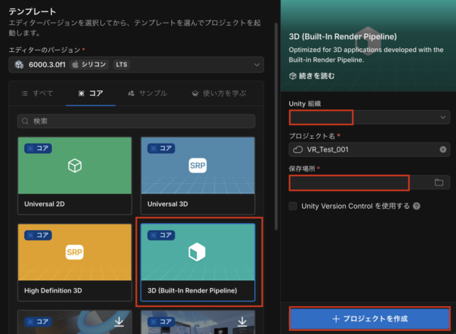Click the search magnifier icon
The width and height of the screenshot is (456, 334).
click(26, 121)
